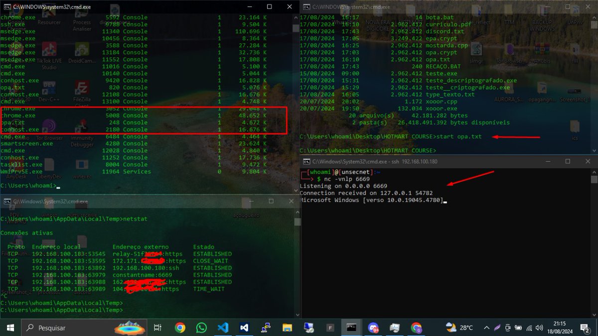Viewport: 598px width, 336px height.
Task: Click 'Services' session name in tasklist
Action: pos(137,171)
